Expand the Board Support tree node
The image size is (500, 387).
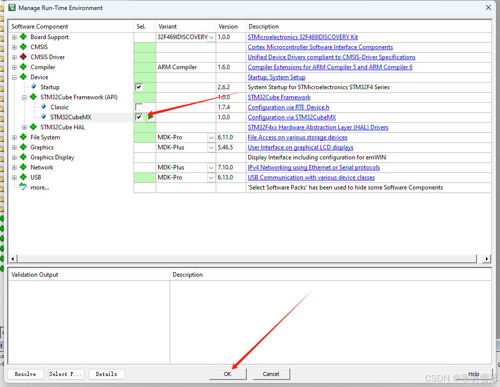(14, 38)
